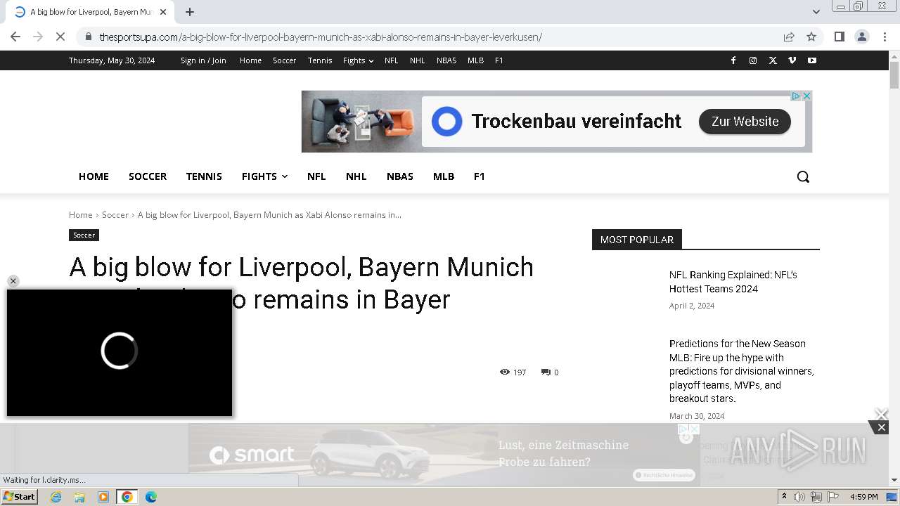Screen dimensions: 900x506
Task: Open the NBAS main menu item
Action: [x=400, y=176]
